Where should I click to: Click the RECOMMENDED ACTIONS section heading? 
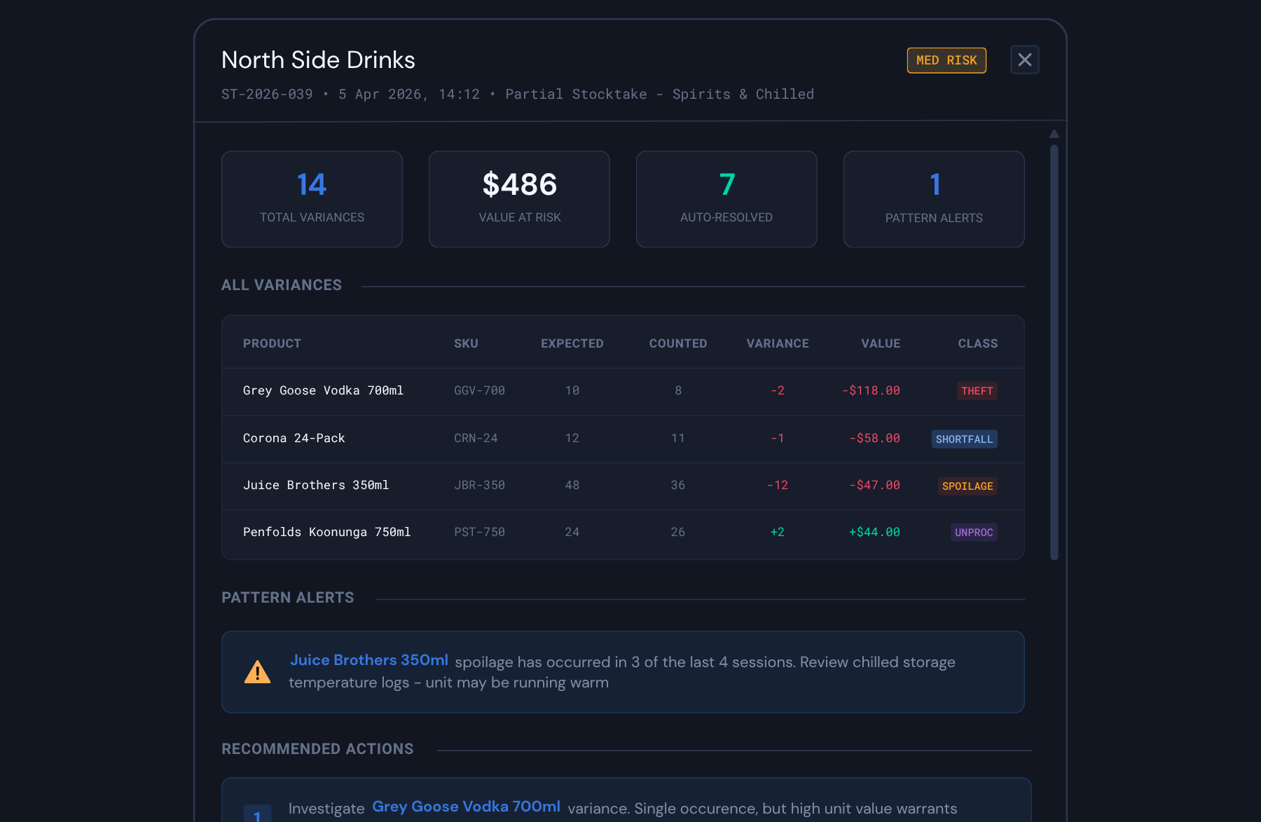pyautogui.click(x=317, y=749)
